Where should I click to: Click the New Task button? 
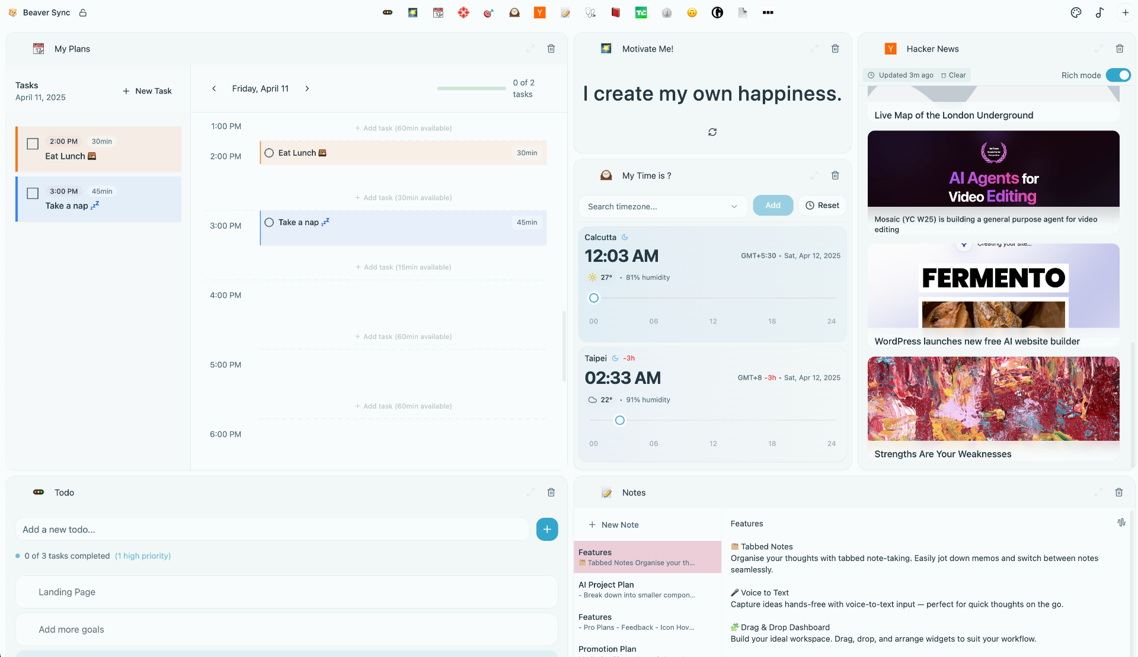tap(147, 91)
